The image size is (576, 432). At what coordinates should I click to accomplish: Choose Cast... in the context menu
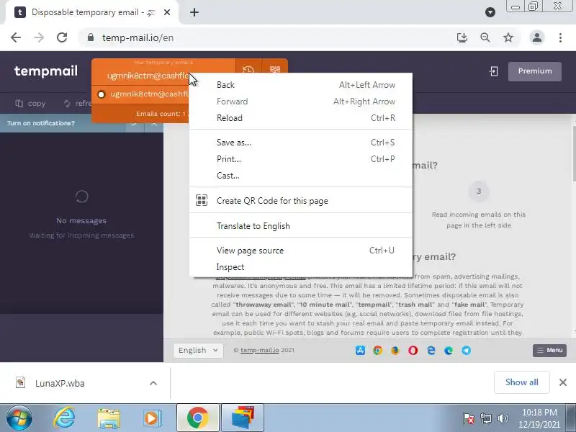(x=301, y=176)
